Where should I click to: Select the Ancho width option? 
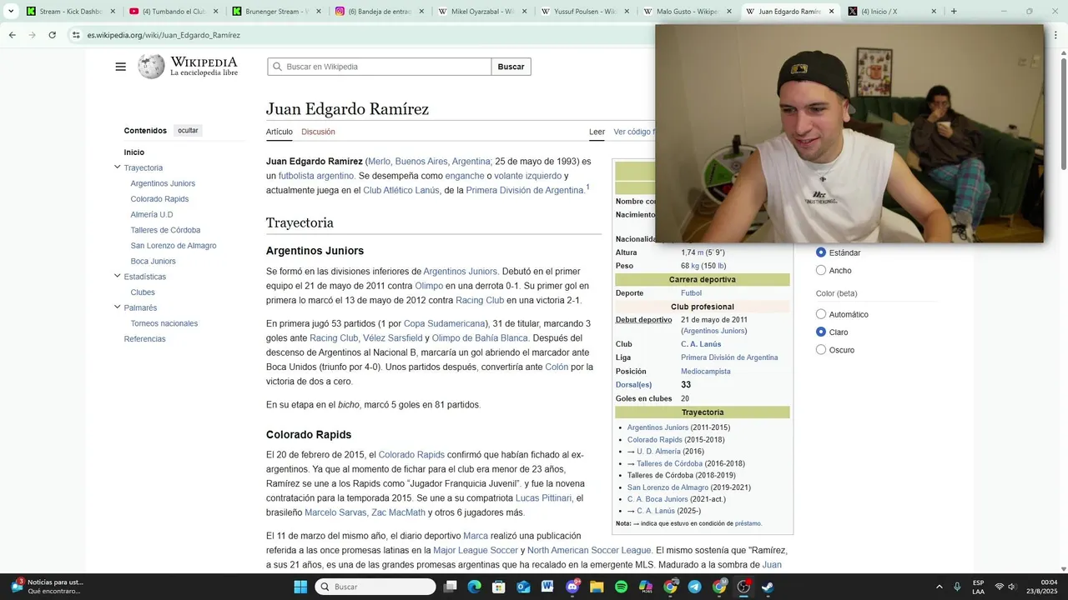point(821,270)
